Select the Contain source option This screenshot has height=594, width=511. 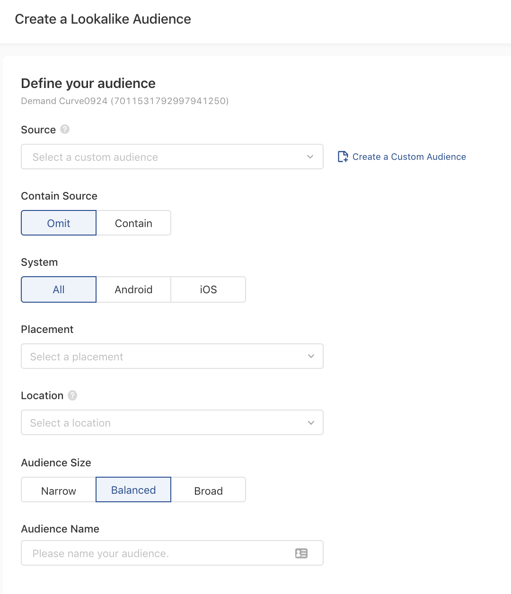[x=133, y=223]
